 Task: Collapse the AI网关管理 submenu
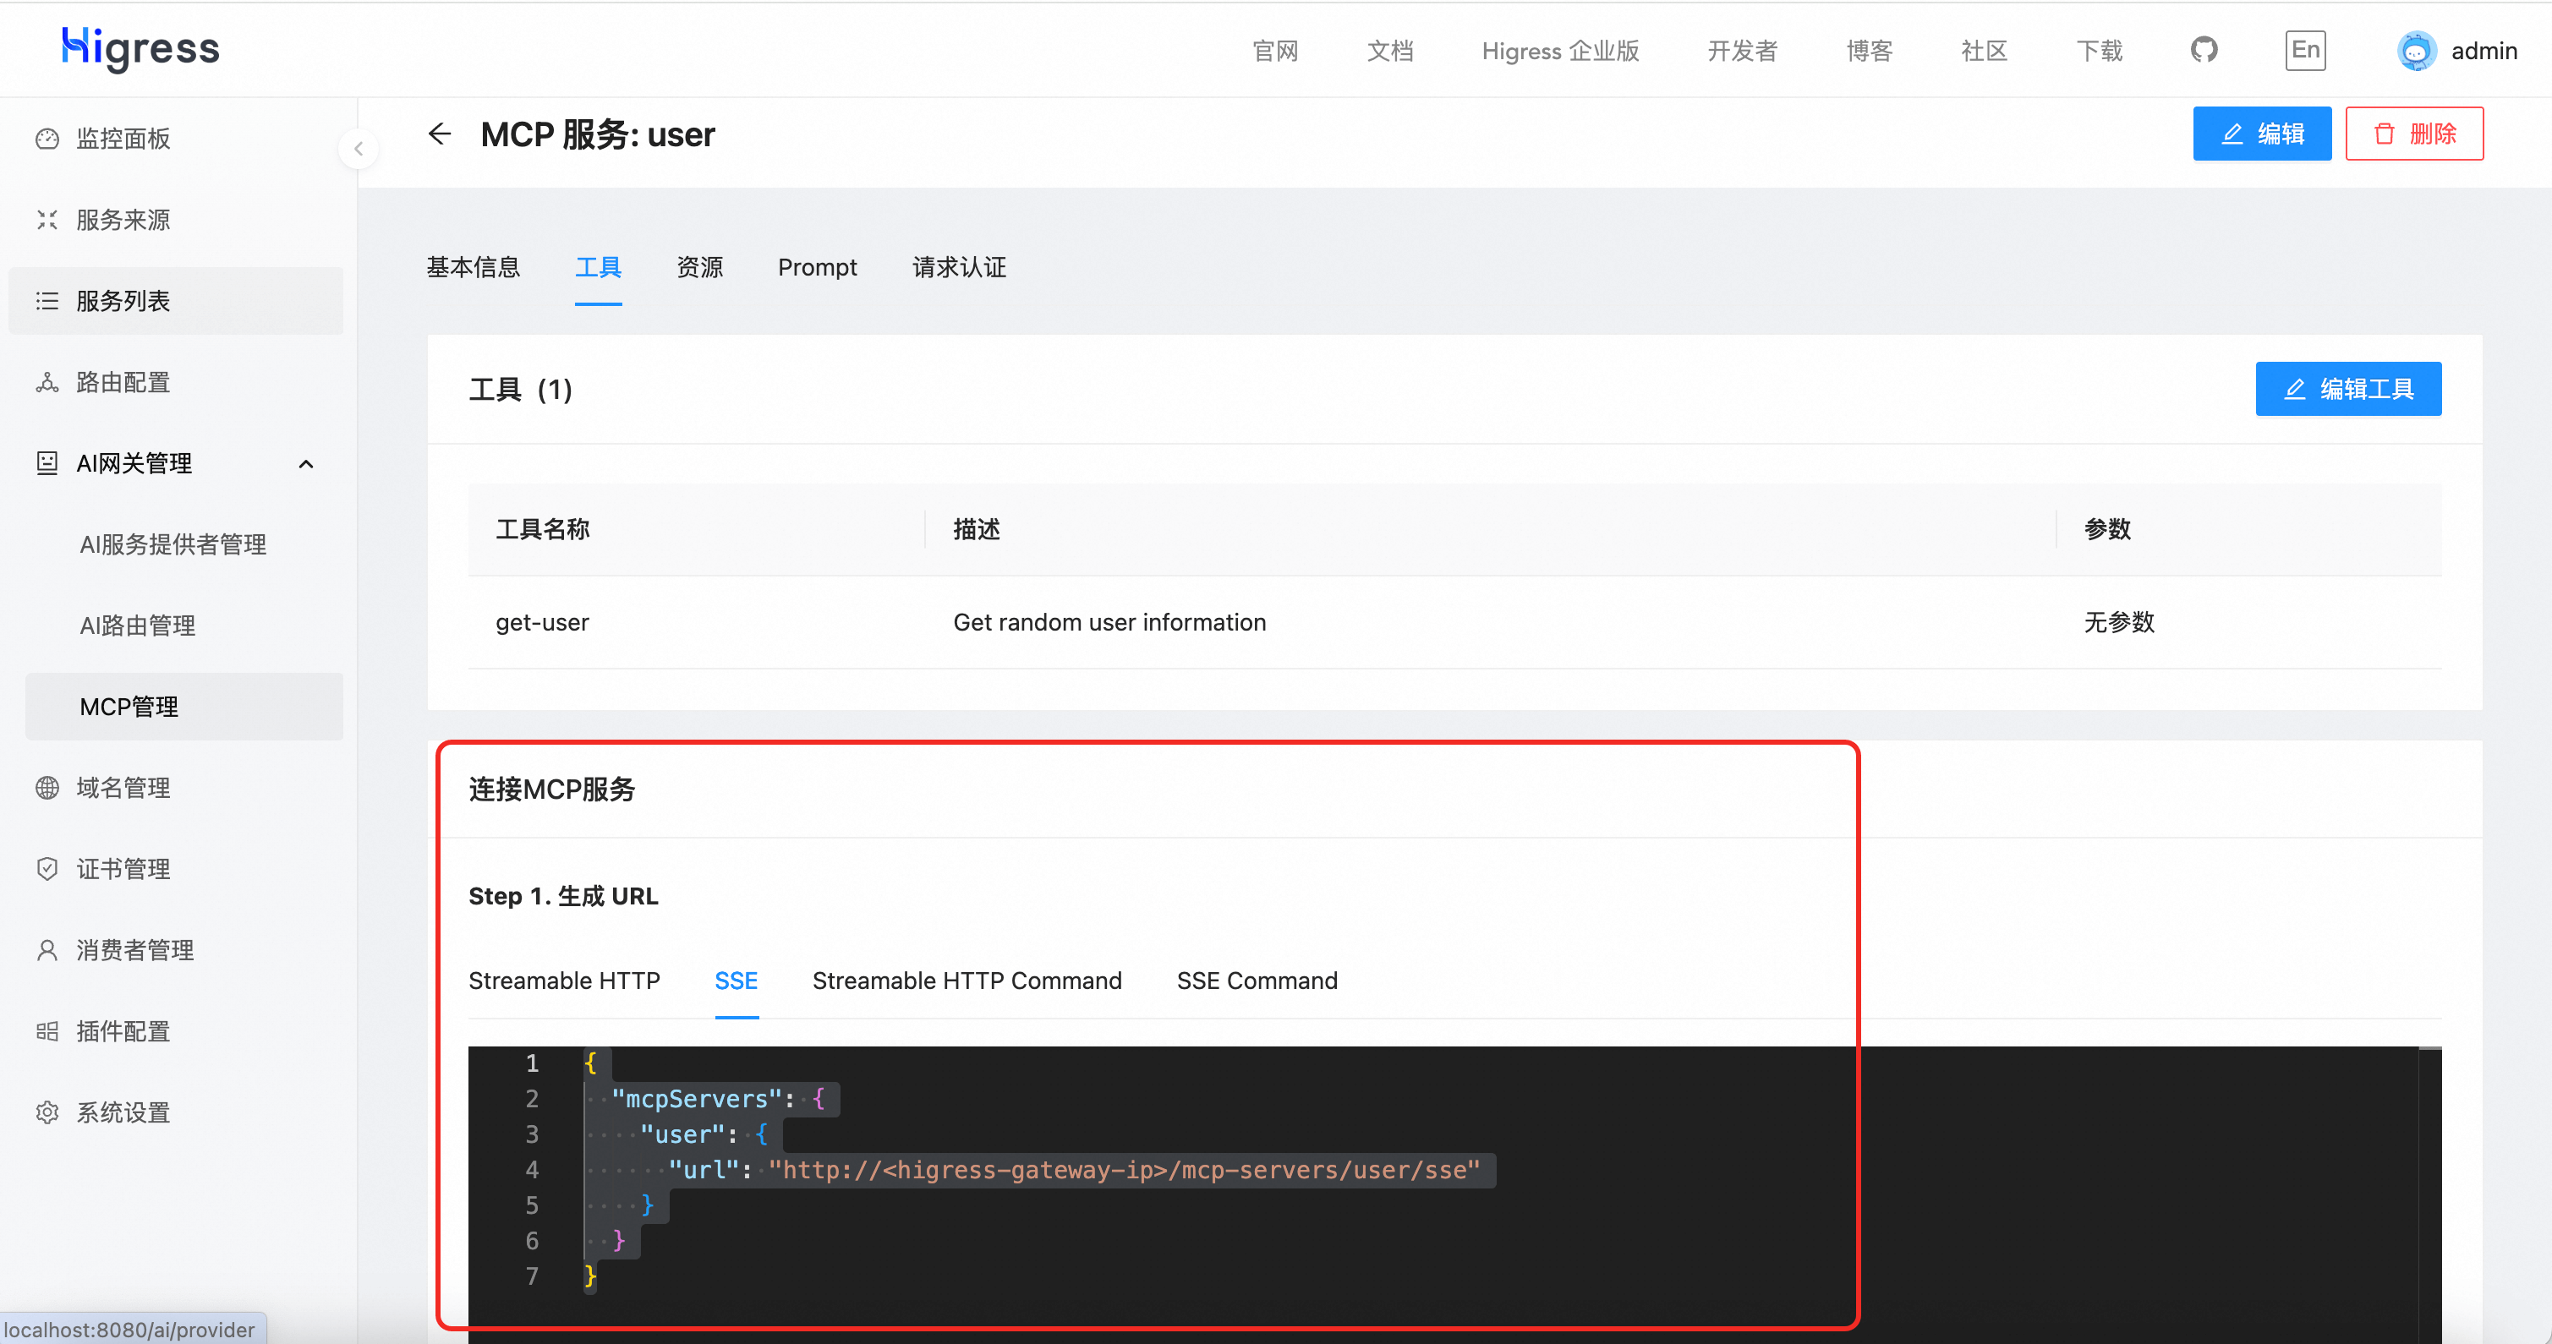coord(306,463)
